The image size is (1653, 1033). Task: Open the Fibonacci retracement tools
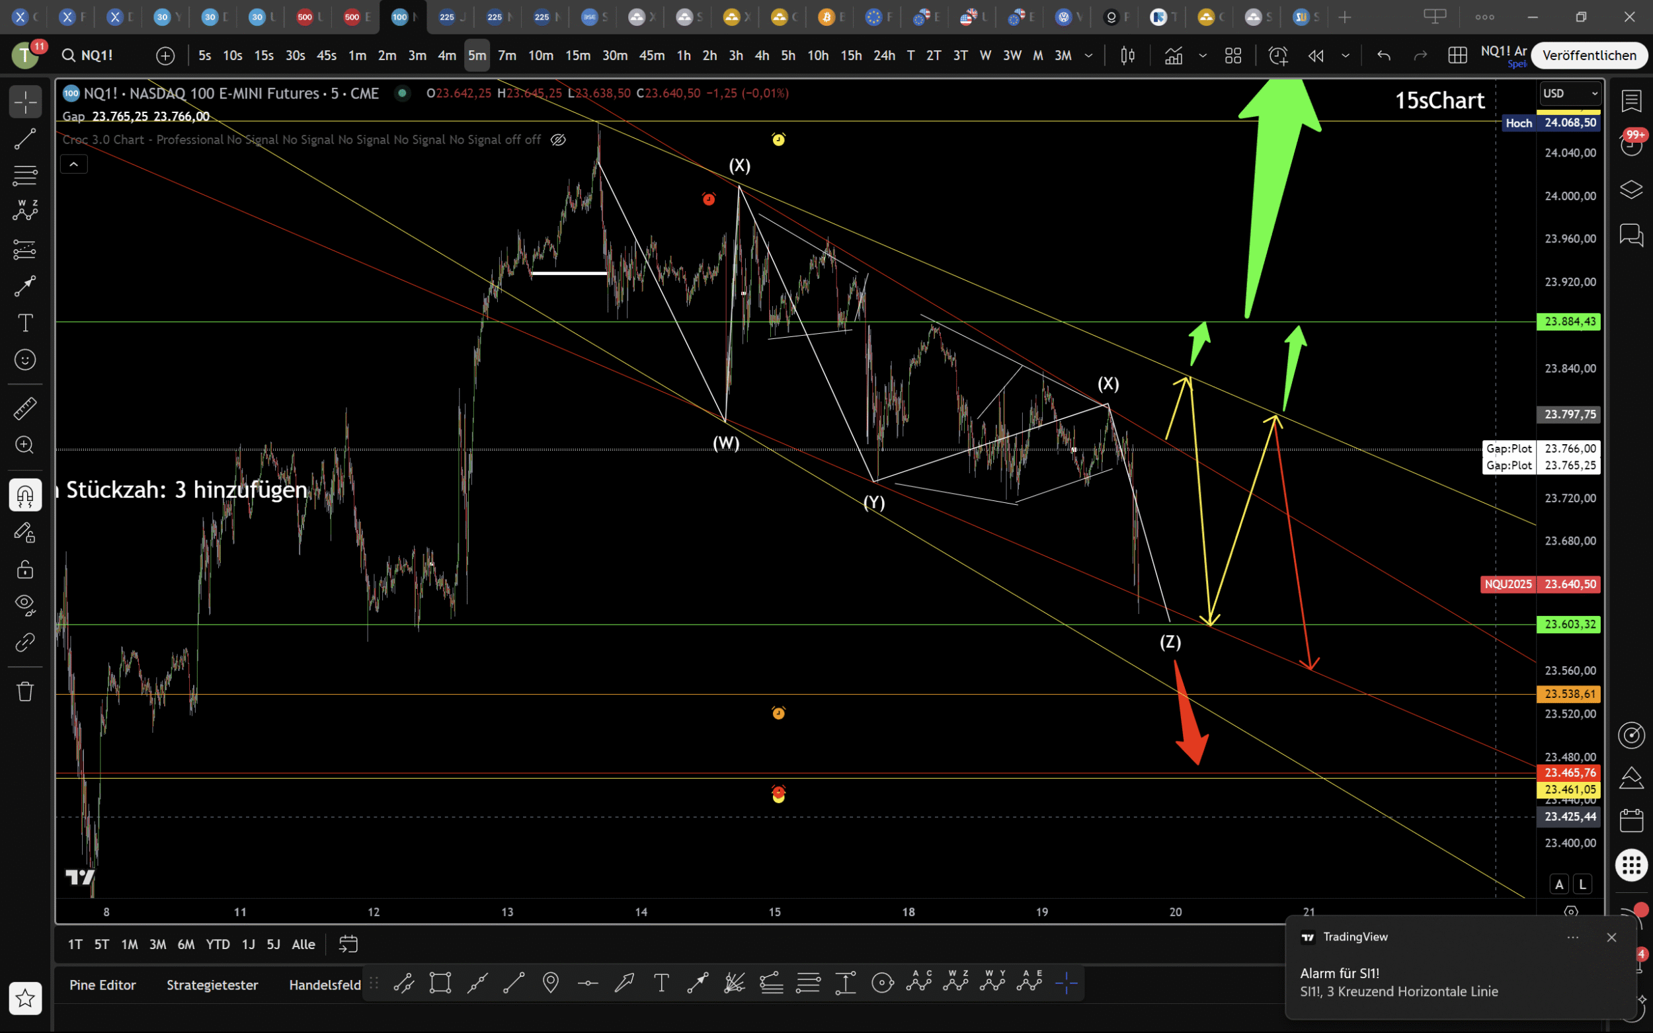coord(25,176)
